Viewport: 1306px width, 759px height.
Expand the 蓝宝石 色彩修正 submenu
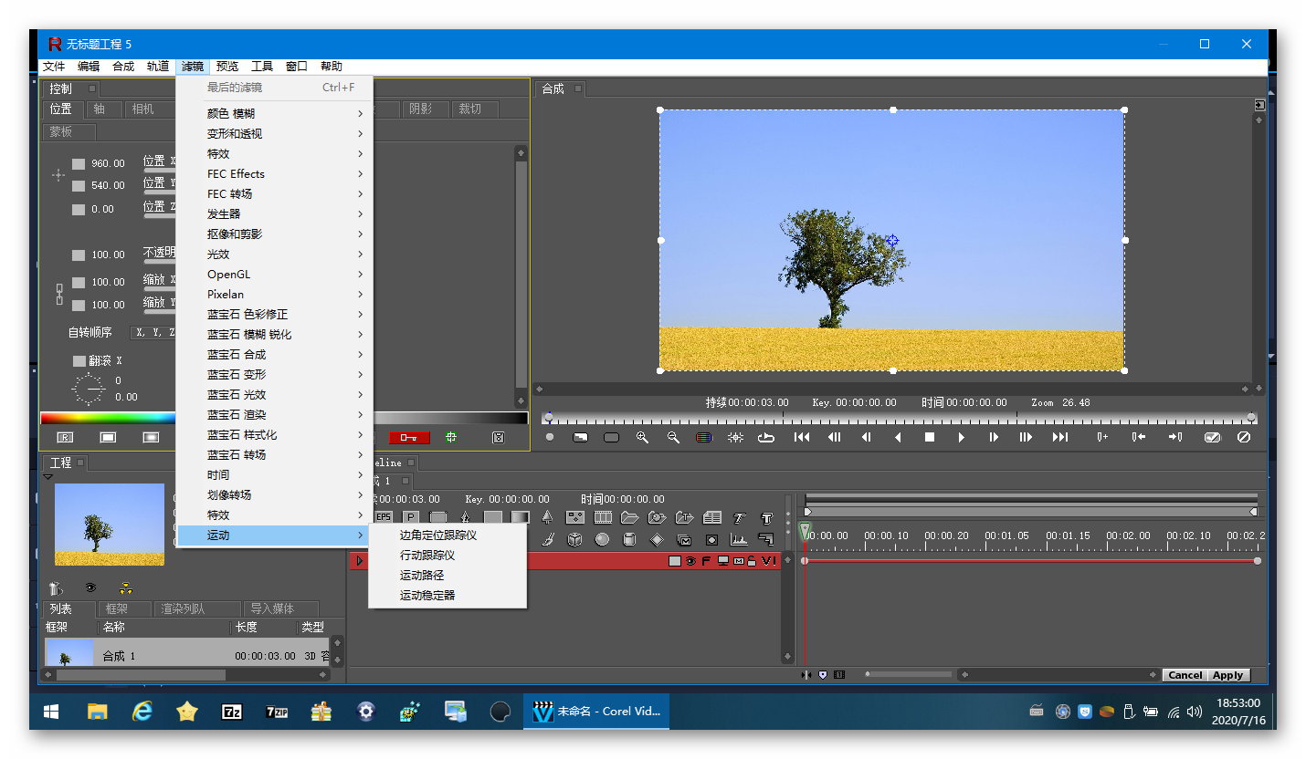pyautogui.click(x=275, y=314)
